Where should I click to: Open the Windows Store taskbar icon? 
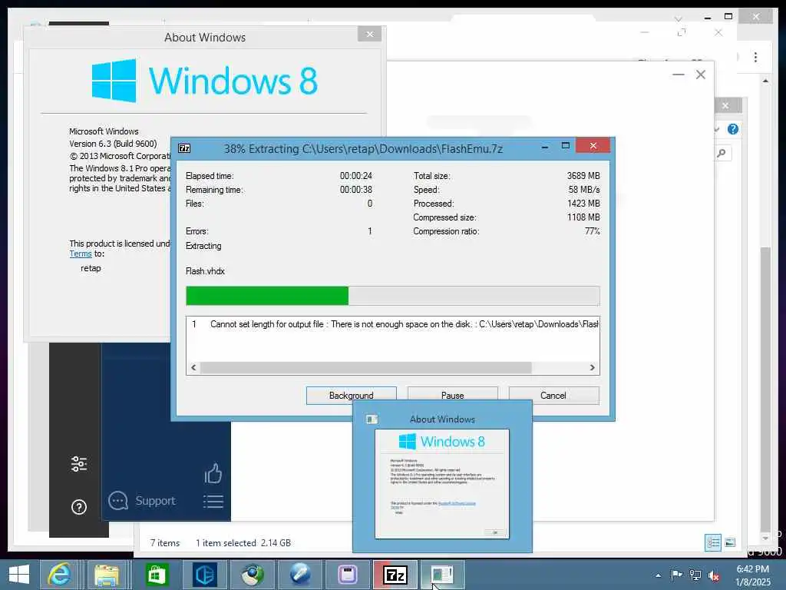157,575
